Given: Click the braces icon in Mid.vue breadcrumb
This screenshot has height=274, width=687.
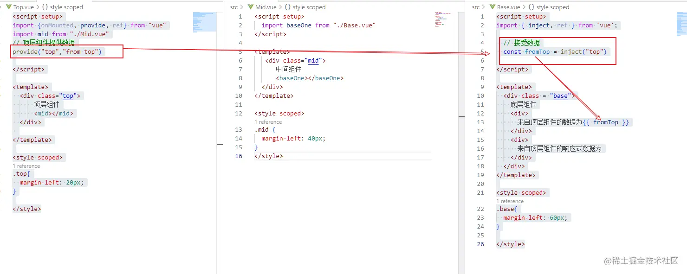Looking at the screenshot, I should click(x=288, y=7).
